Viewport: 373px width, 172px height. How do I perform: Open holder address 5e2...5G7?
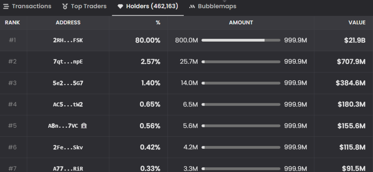pos(68,83)
